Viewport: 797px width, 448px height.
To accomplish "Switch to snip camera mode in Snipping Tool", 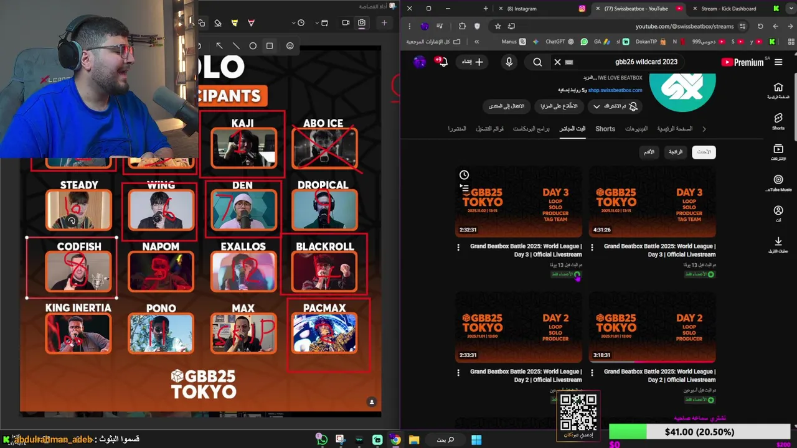I will [x=362, y=23].
